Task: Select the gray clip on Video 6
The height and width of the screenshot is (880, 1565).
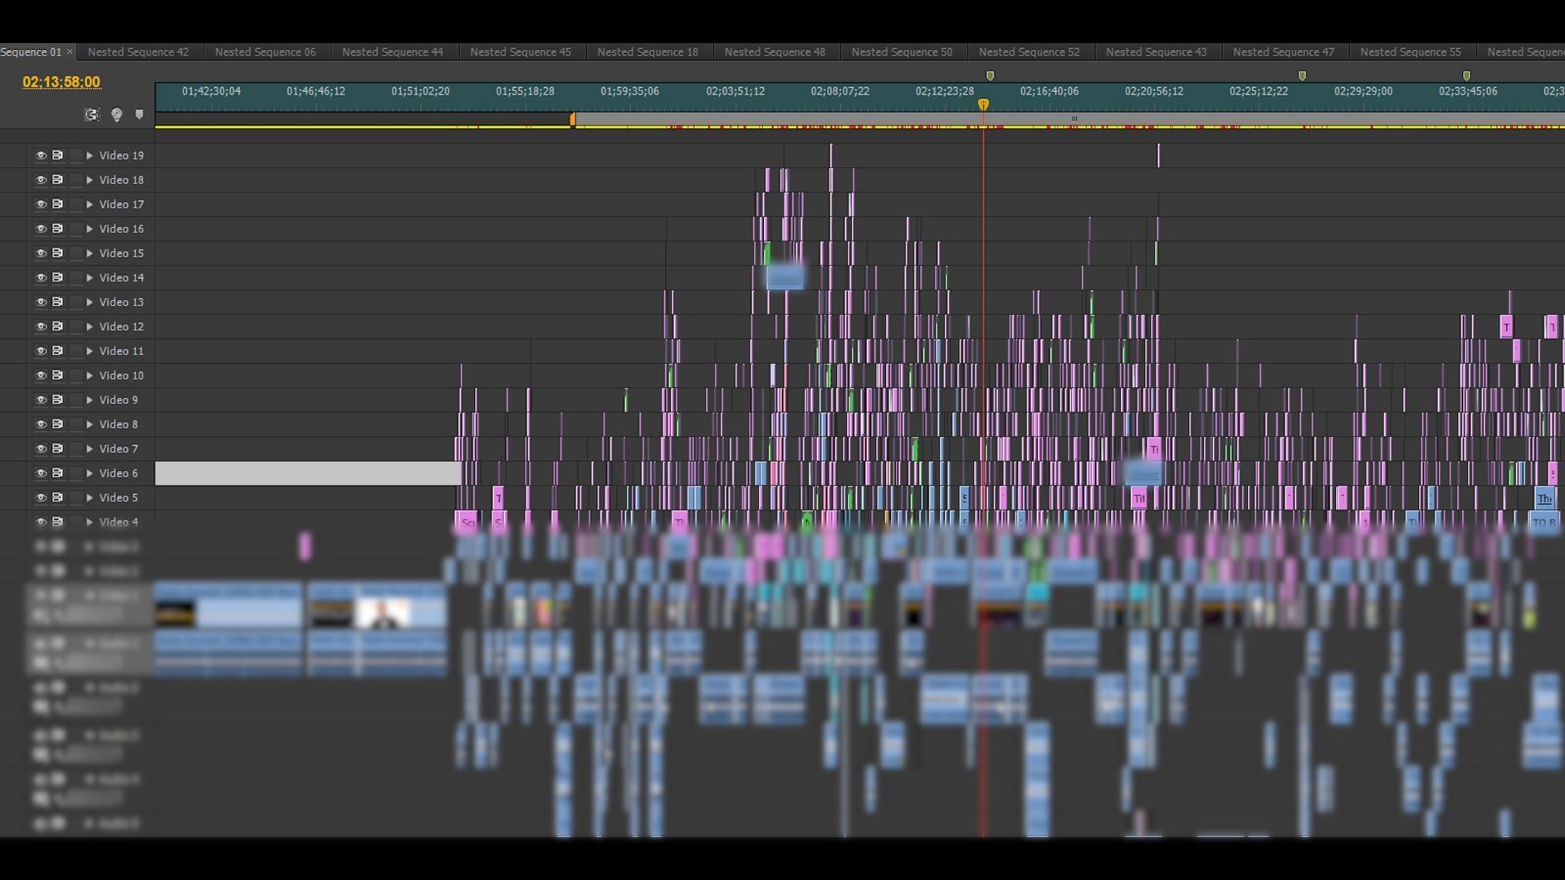Action: click(x=307, y=473)
